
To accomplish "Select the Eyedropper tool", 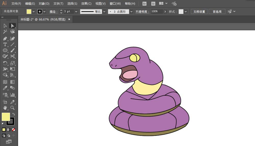I will pos(5,88).
